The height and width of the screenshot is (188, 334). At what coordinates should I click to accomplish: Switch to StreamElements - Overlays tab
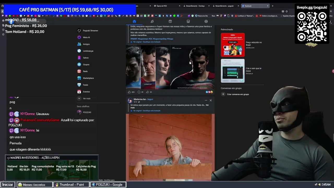[195, 6]
